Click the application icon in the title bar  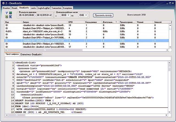tap(4, 3)
